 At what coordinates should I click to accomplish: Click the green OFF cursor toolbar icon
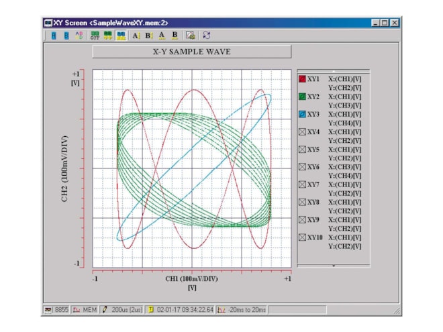coord(95,36)
